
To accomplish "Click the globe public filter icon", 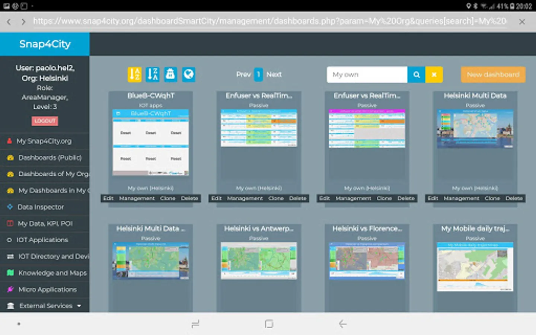I will pyautogui.click(x=189, y=74).
